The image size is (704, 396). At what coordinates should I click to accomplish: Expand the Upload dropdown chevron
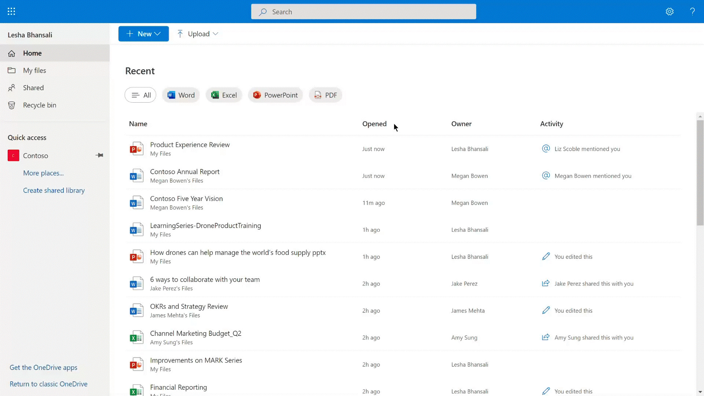[216, 34]
